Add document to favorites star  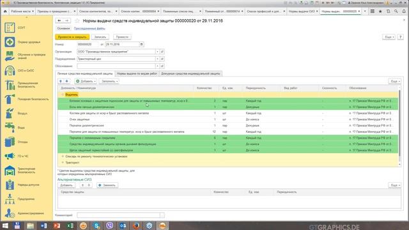click(x=77, y=21)
